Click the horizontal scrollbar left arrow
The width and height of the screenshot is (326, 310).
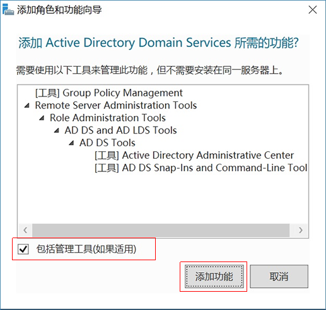pos(25,230)
